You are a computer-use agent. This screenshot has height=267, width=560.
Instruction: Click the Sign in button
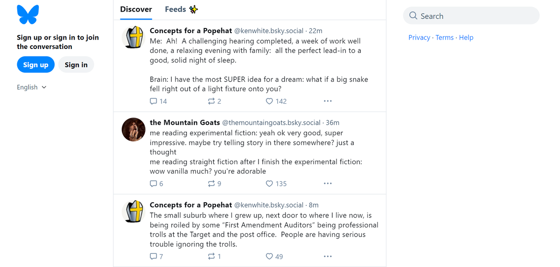(76, 65)
